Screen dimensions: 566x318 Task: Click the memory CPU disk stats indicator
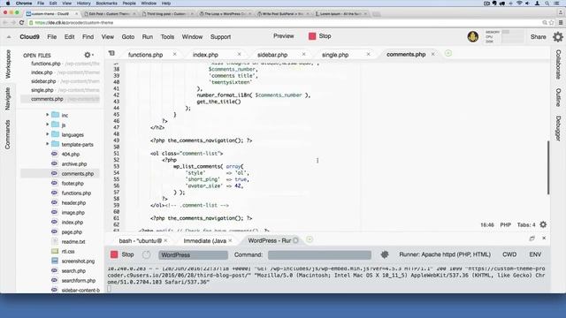(504, 37)
